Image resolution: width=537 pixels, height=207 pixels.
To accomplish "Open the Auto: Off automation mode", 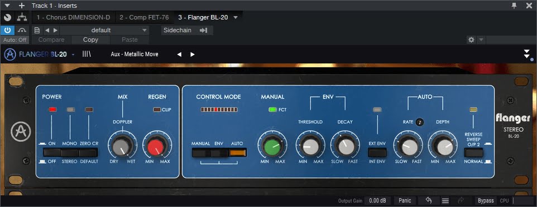I will 15,40.
